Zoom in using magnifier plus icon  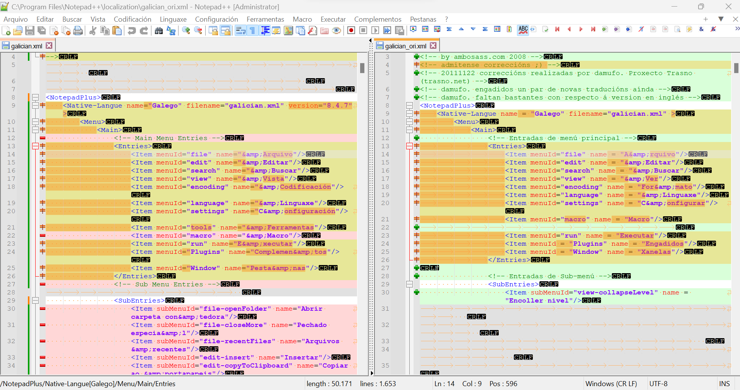coord(186,31)
